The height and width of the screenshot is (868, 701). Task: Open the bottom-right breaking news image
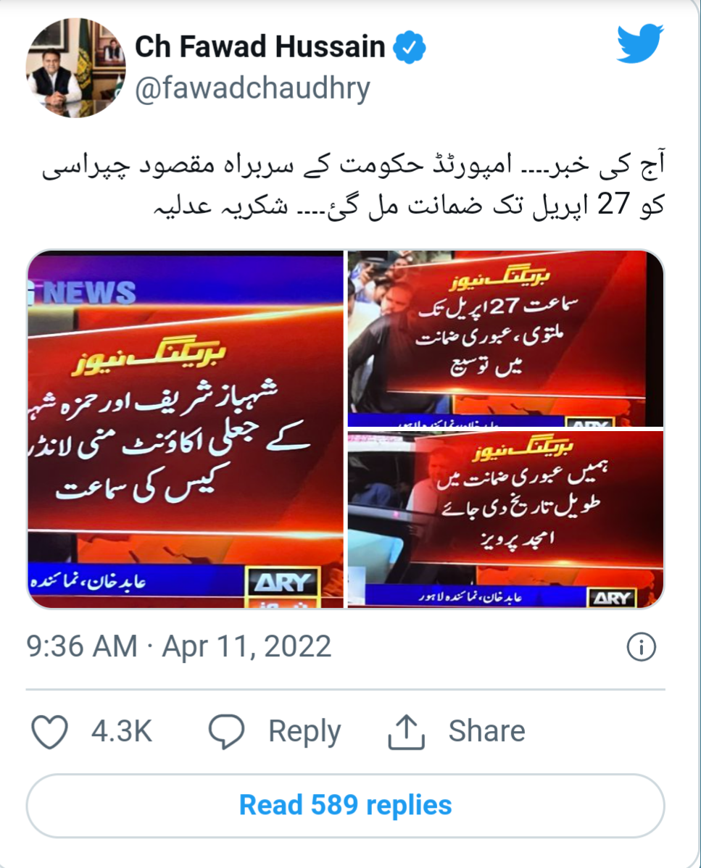pos(505,519)
